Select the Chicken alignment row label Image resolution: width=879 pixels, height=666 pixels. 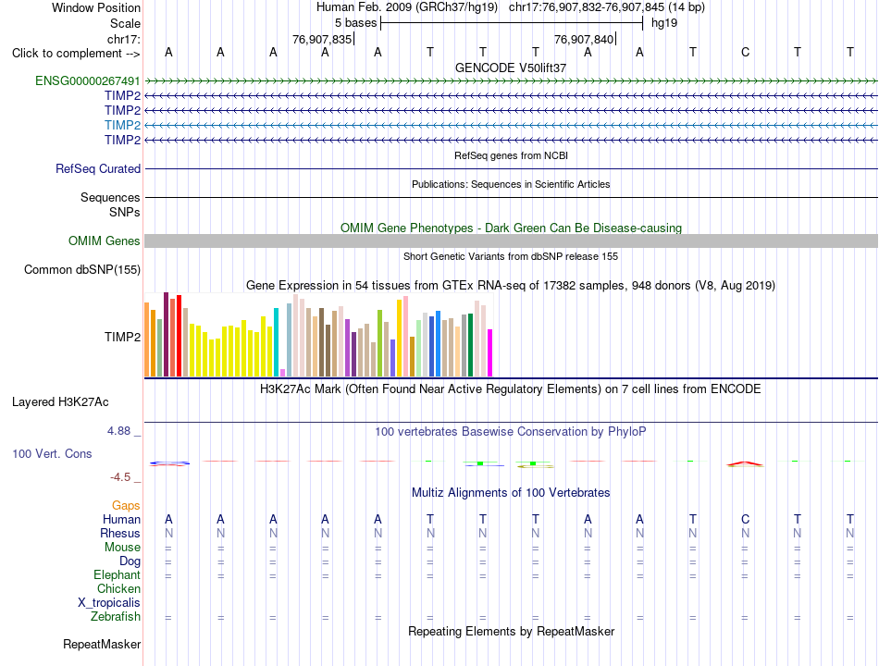coord(118,588)
